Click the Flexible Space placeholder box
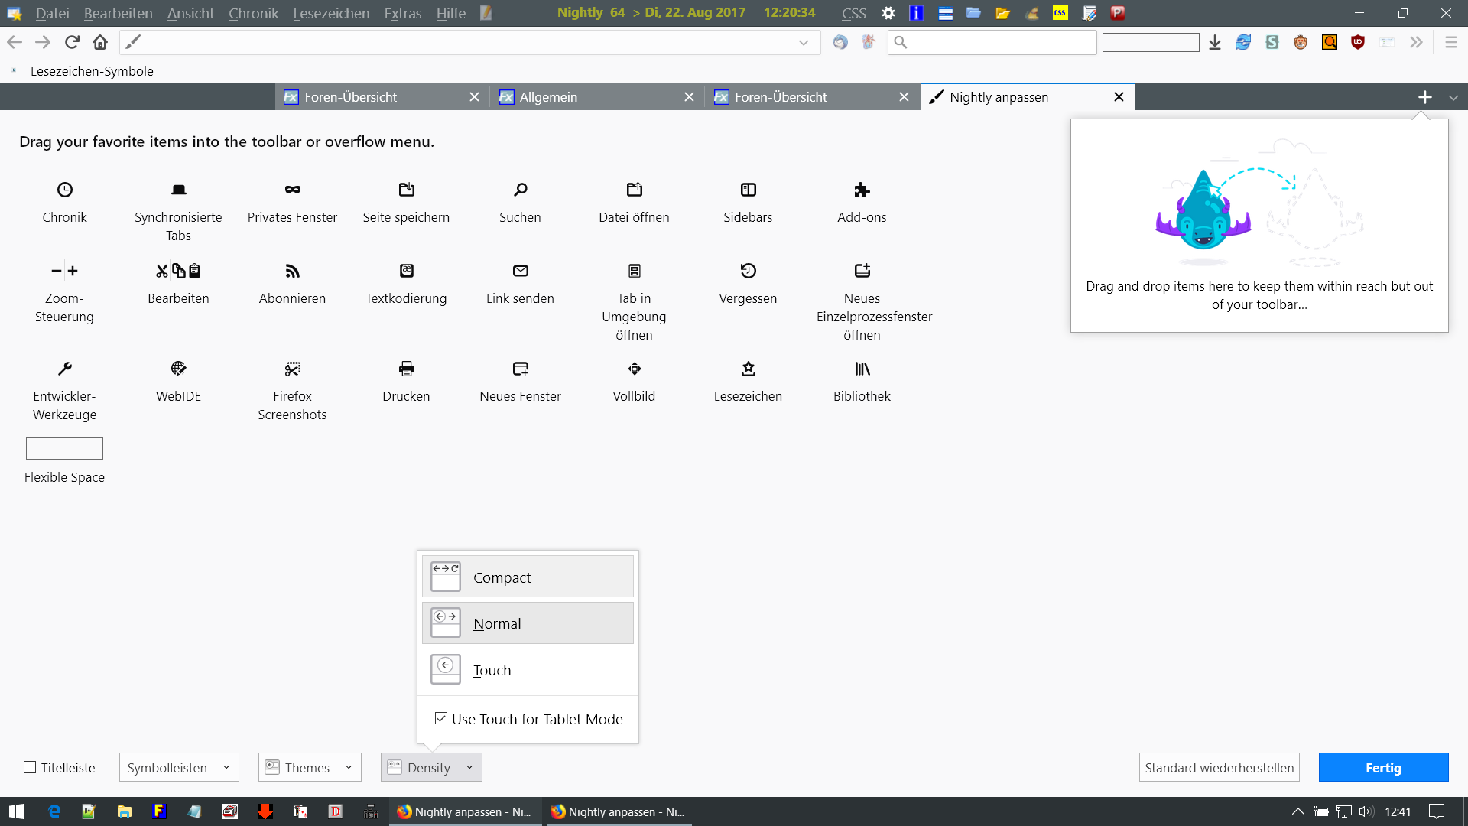The image size is (1468, 826). 64,448
